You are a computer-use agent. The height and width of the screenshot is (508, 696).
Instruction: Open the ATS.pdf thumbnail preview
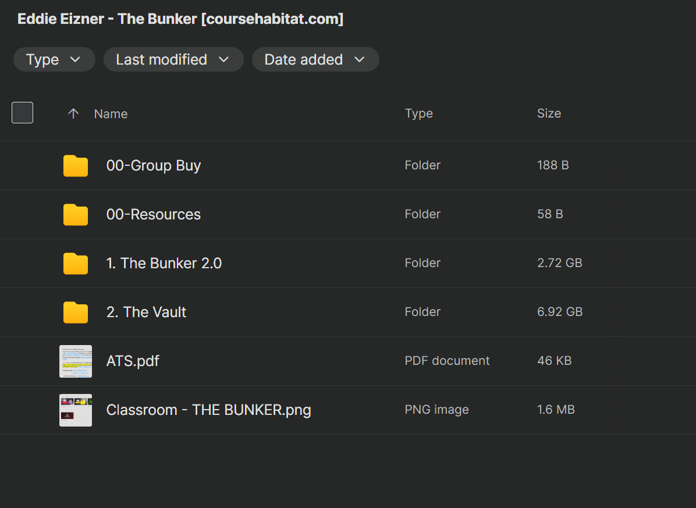click(x=76, y=361)
